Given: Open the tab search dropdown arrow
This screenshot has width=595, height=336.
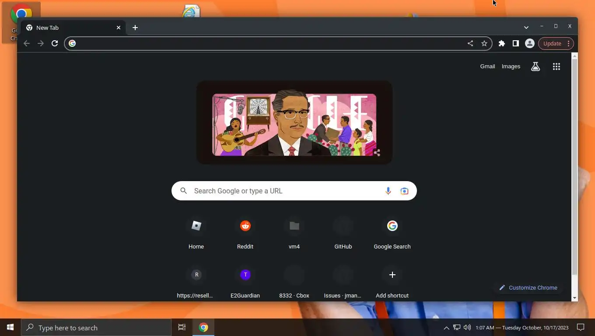Looking at the screenshot, I should (526, 27).
